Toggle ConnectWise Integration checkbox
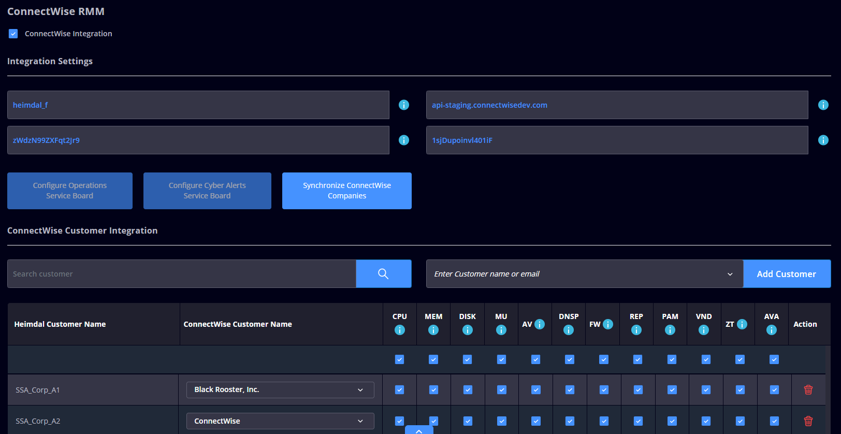The image size is (841, 434). pyautogui.click(x=13, y=34)
